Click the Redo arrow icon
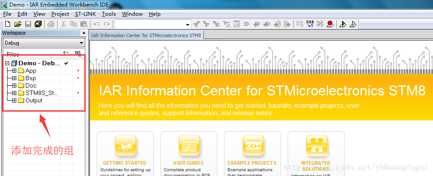Viewport: 433px width, 176px height. coord(107,24)
